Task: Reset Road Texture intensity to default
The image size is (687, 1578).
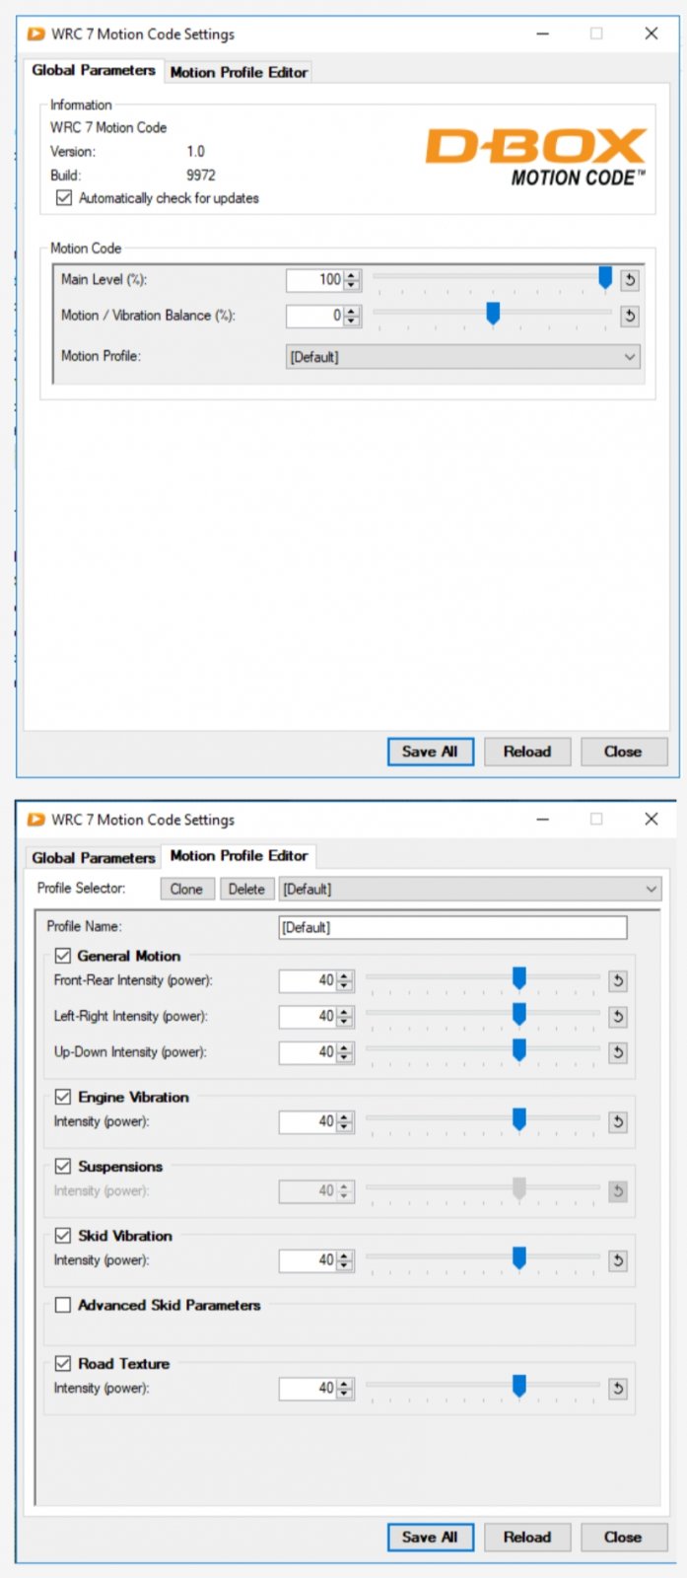Action: click(x=617, y=1389)
